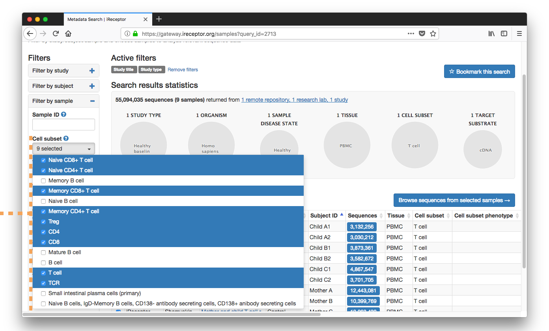Open a new browser tab
Image resolution: width=549 pixels, height=331 pixels.
(159, 19)
